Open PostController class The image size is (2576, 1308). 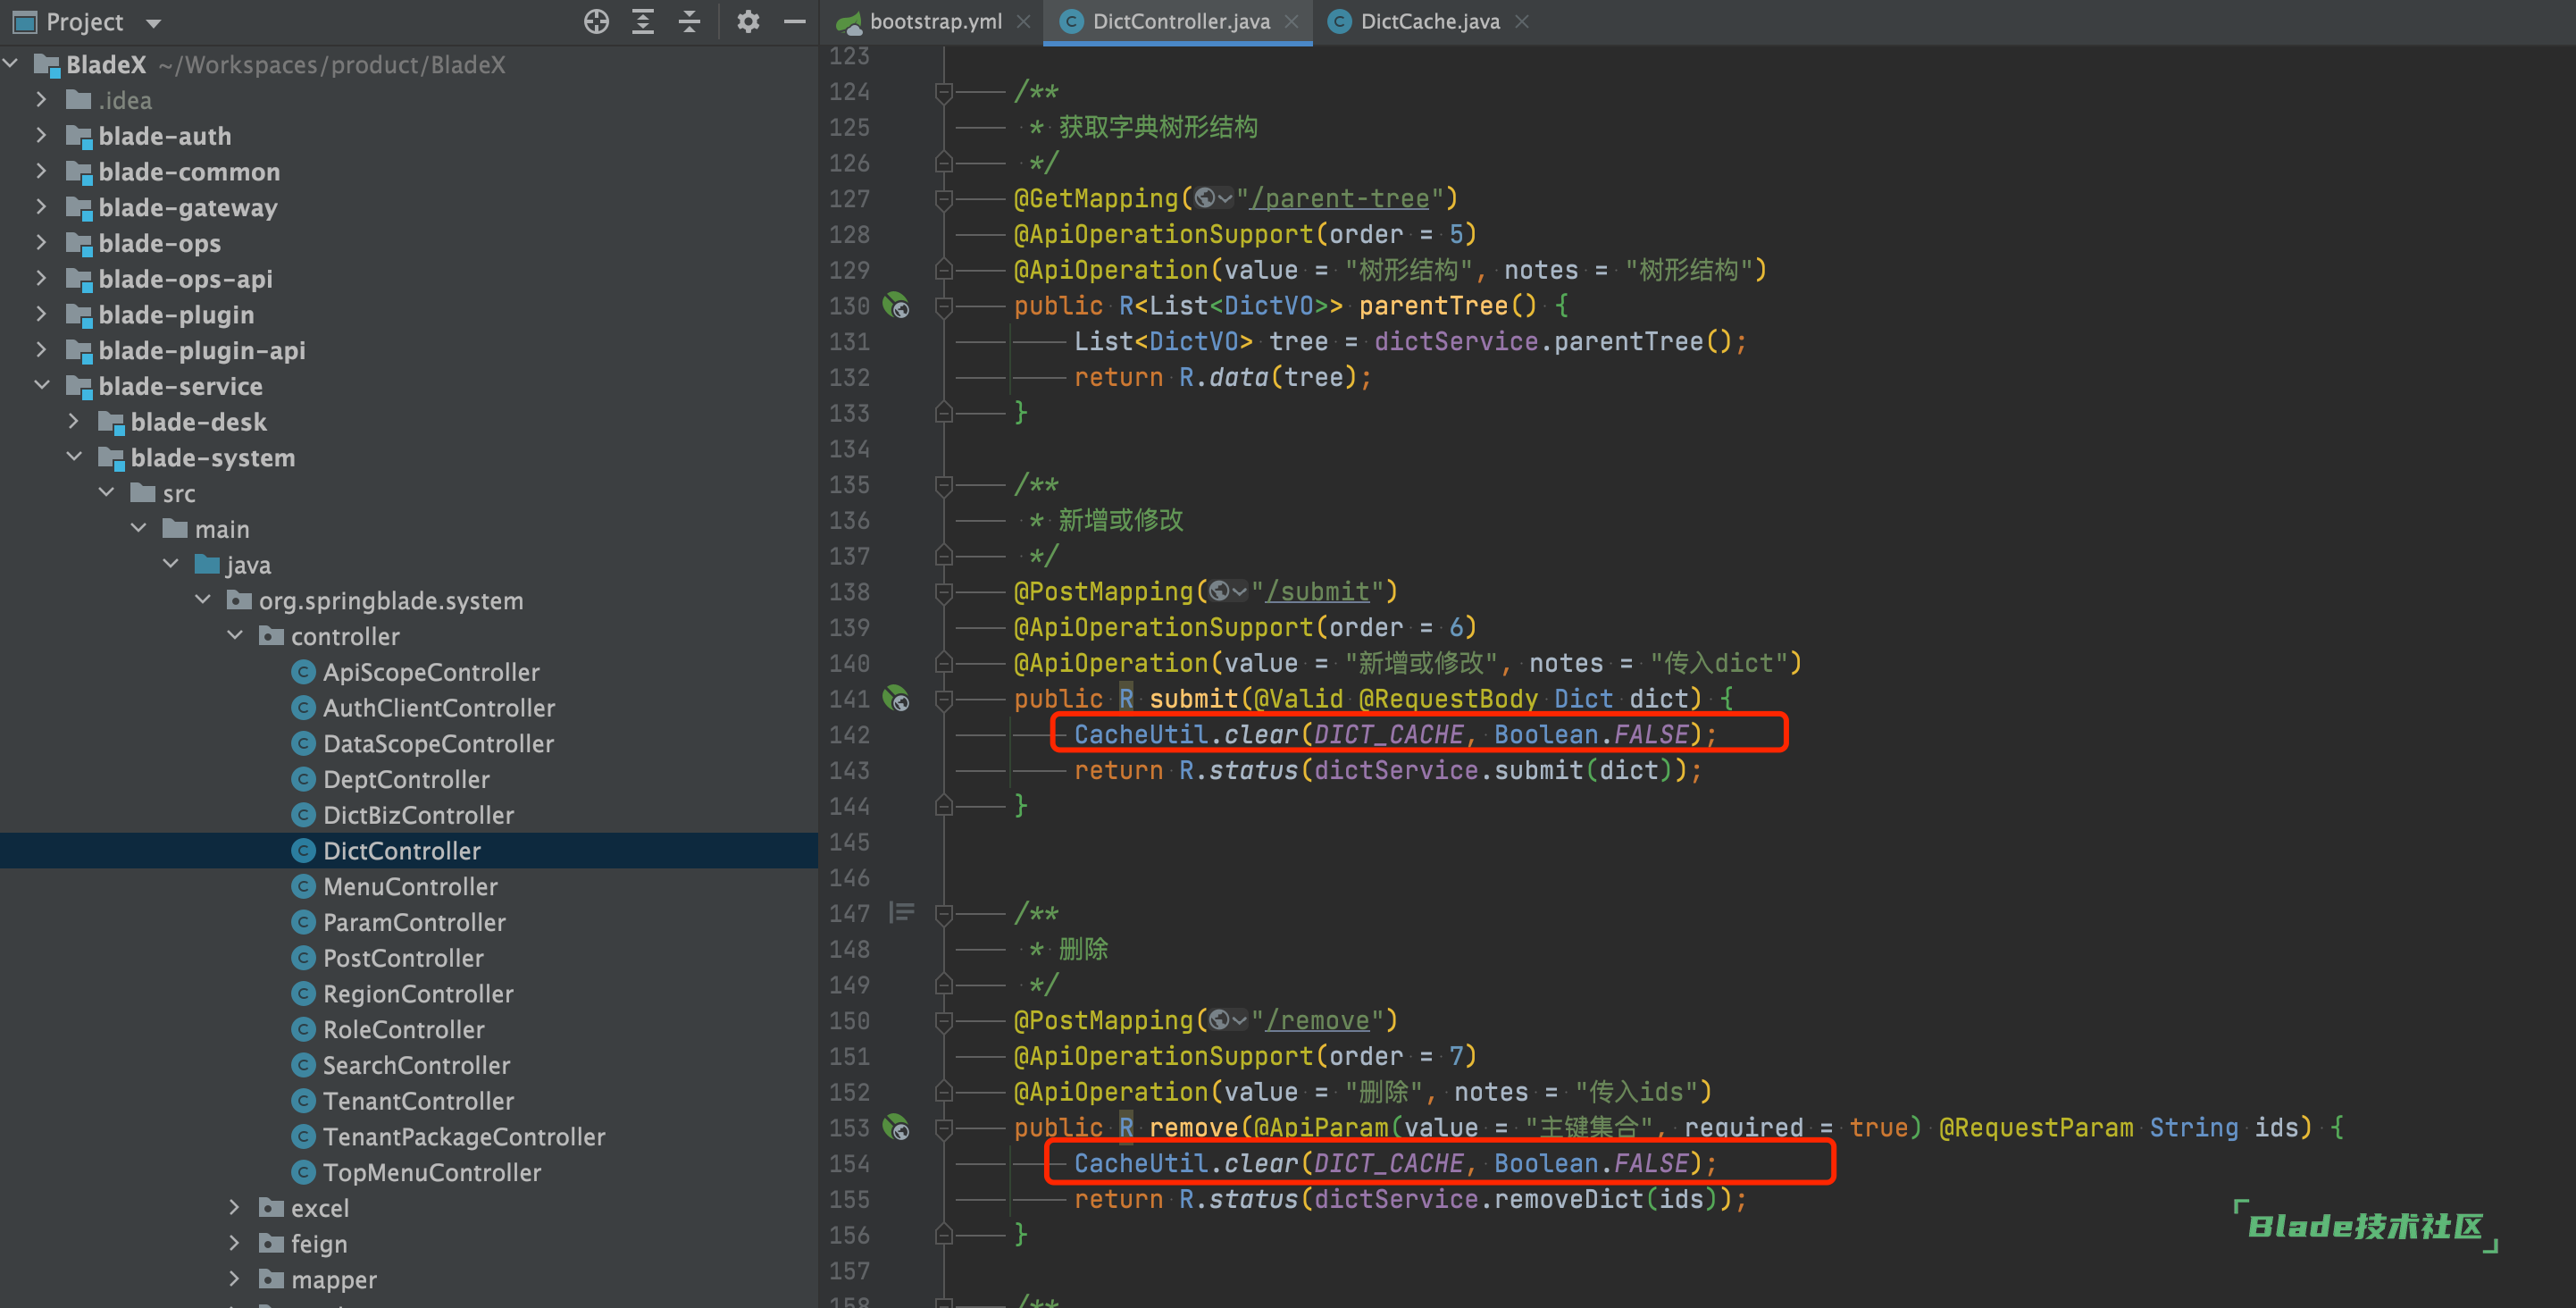[x=403, y=958]
